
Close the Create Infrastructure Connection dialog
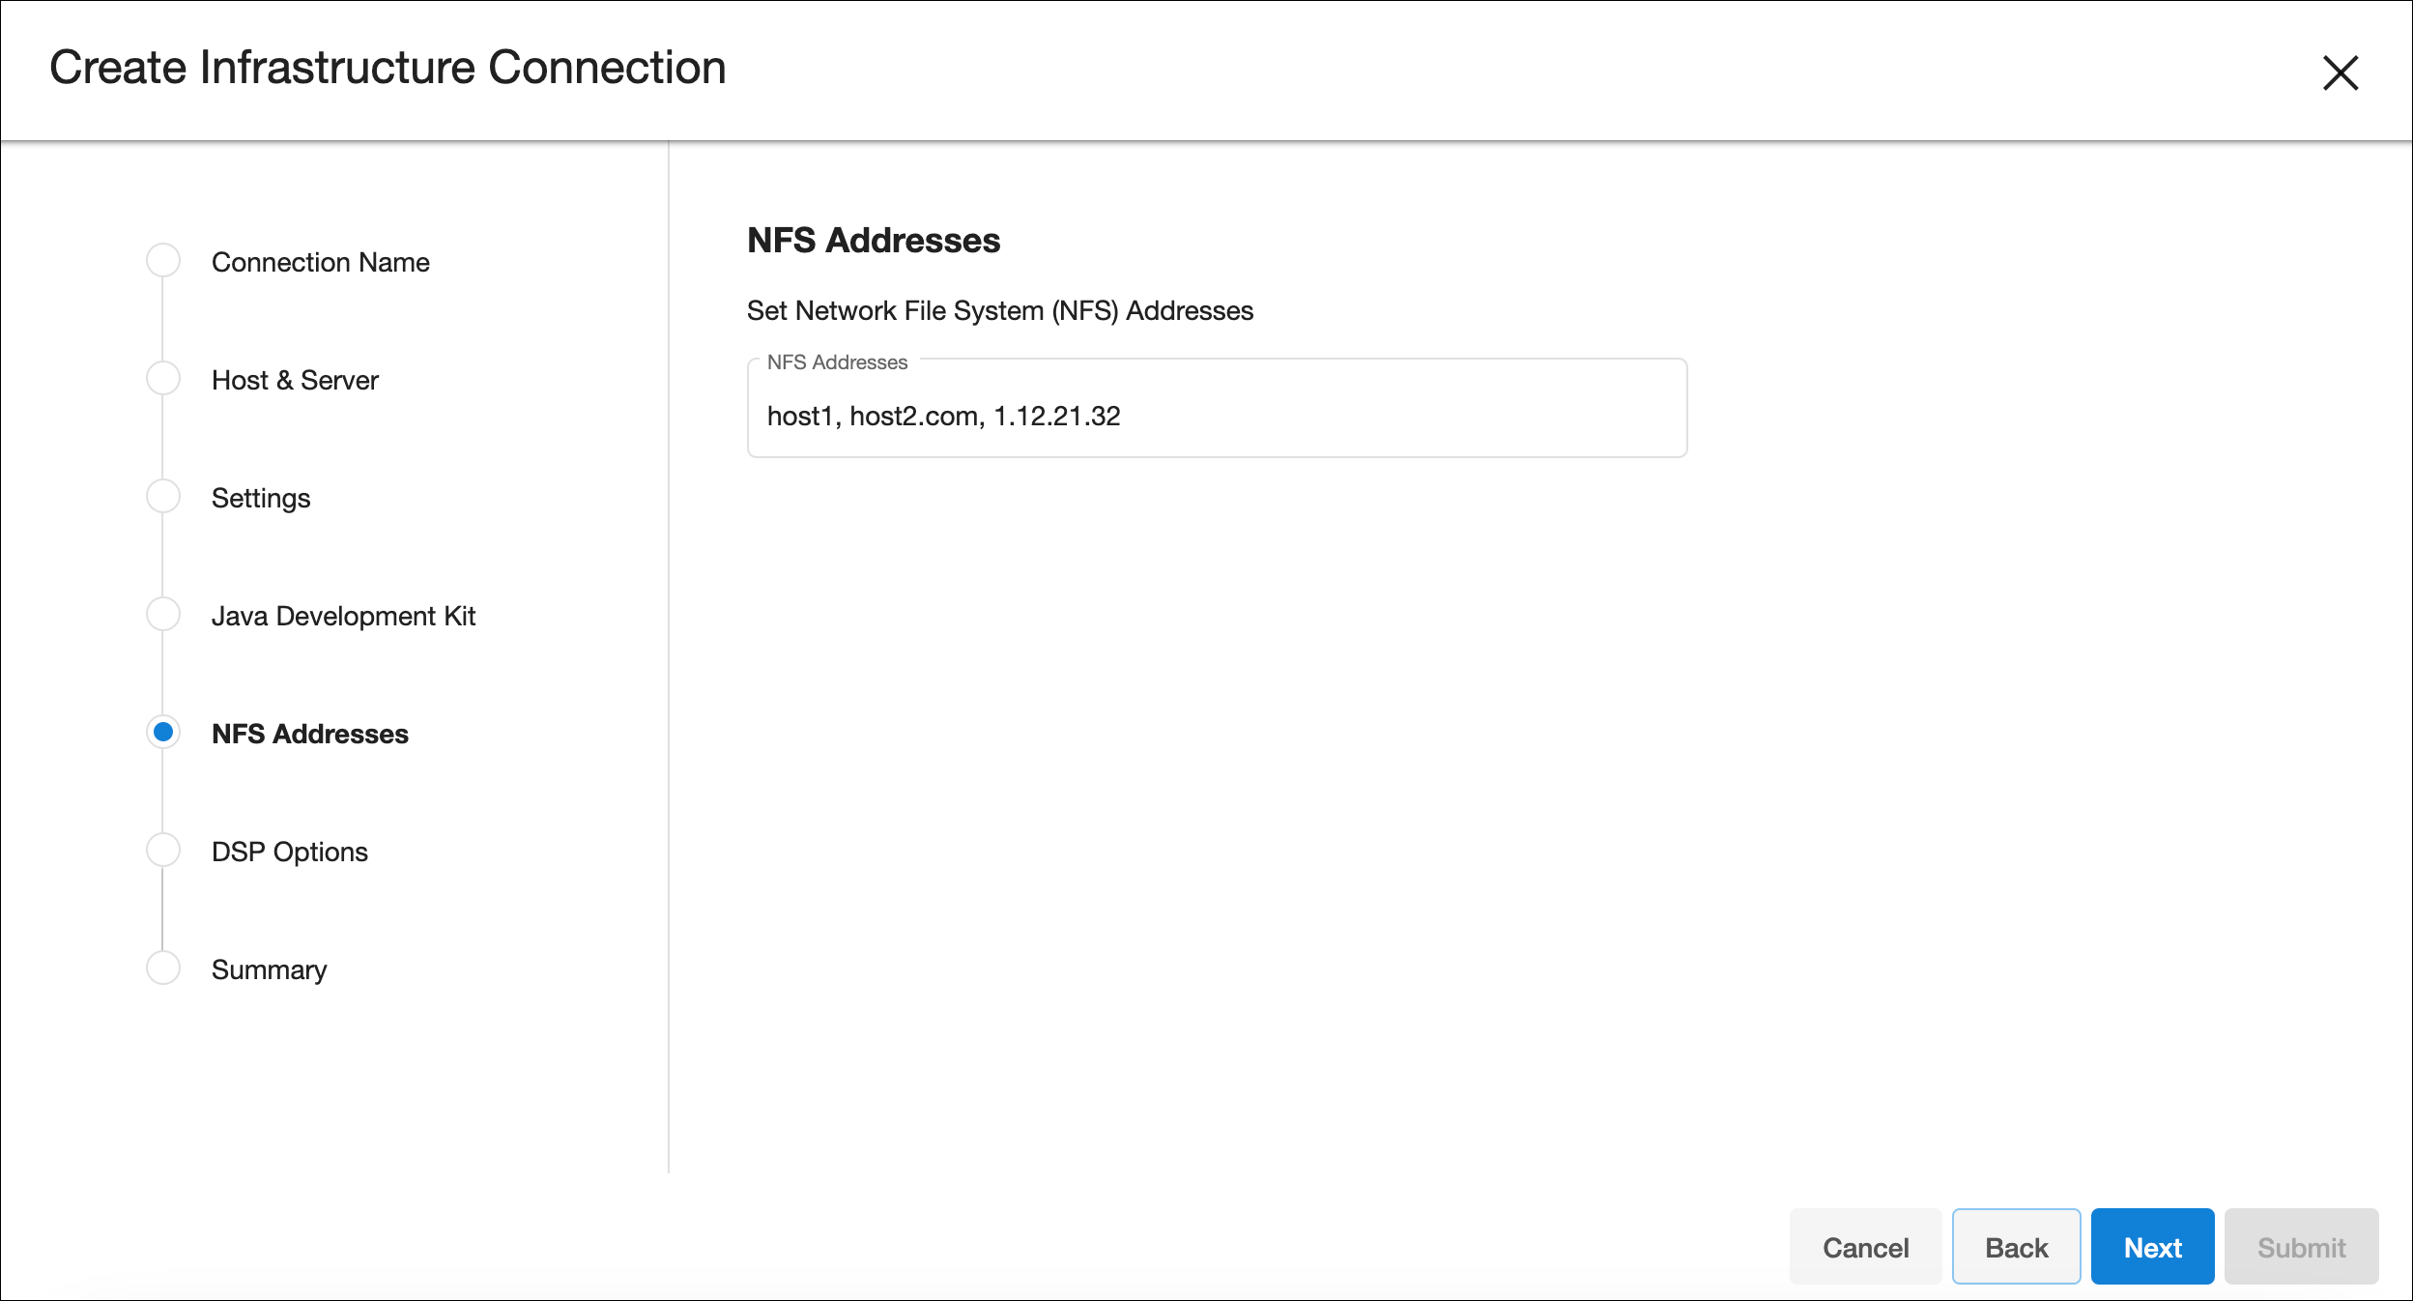pos(2340,73)
